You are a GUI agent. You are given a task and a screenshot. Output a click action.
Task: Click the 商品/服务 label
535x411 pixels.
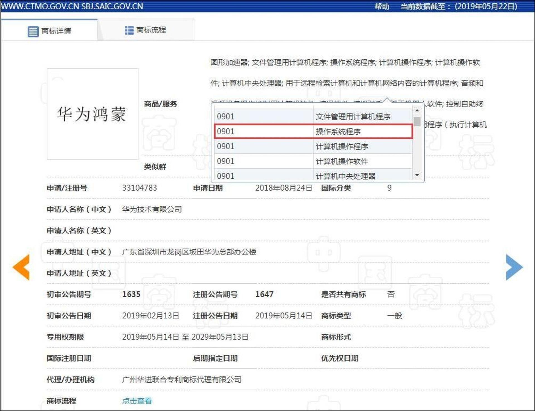click(x=160, y=104)
